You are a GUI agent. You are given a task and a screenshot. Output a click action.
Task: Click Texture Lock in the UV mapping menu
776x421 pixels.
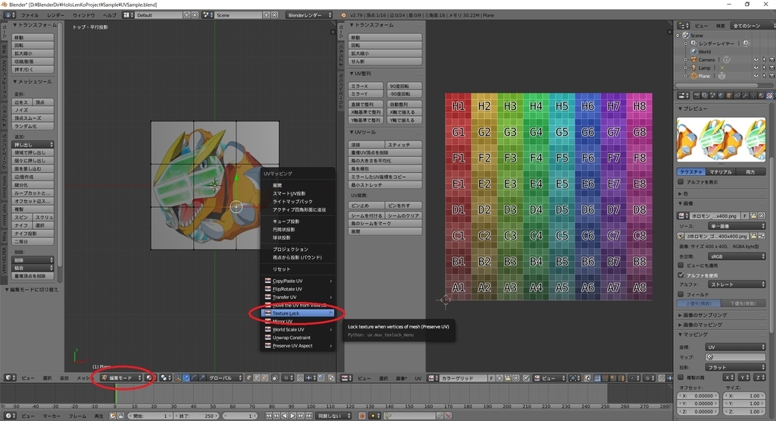pyautogui.click(x=297, y=313)
